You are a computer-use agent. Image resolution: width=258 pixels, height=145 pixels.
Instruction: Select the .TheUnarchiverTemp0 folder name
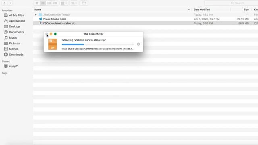56,14
